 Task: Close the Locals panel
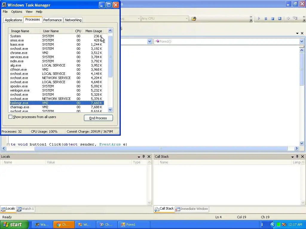149,157
